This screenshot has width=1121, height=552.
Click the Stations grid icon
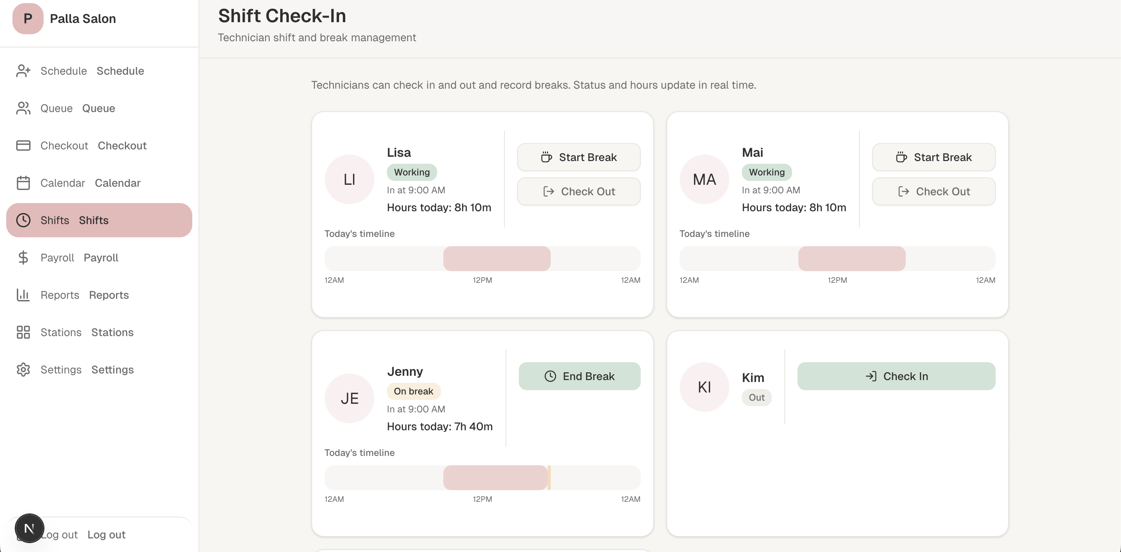23,333
